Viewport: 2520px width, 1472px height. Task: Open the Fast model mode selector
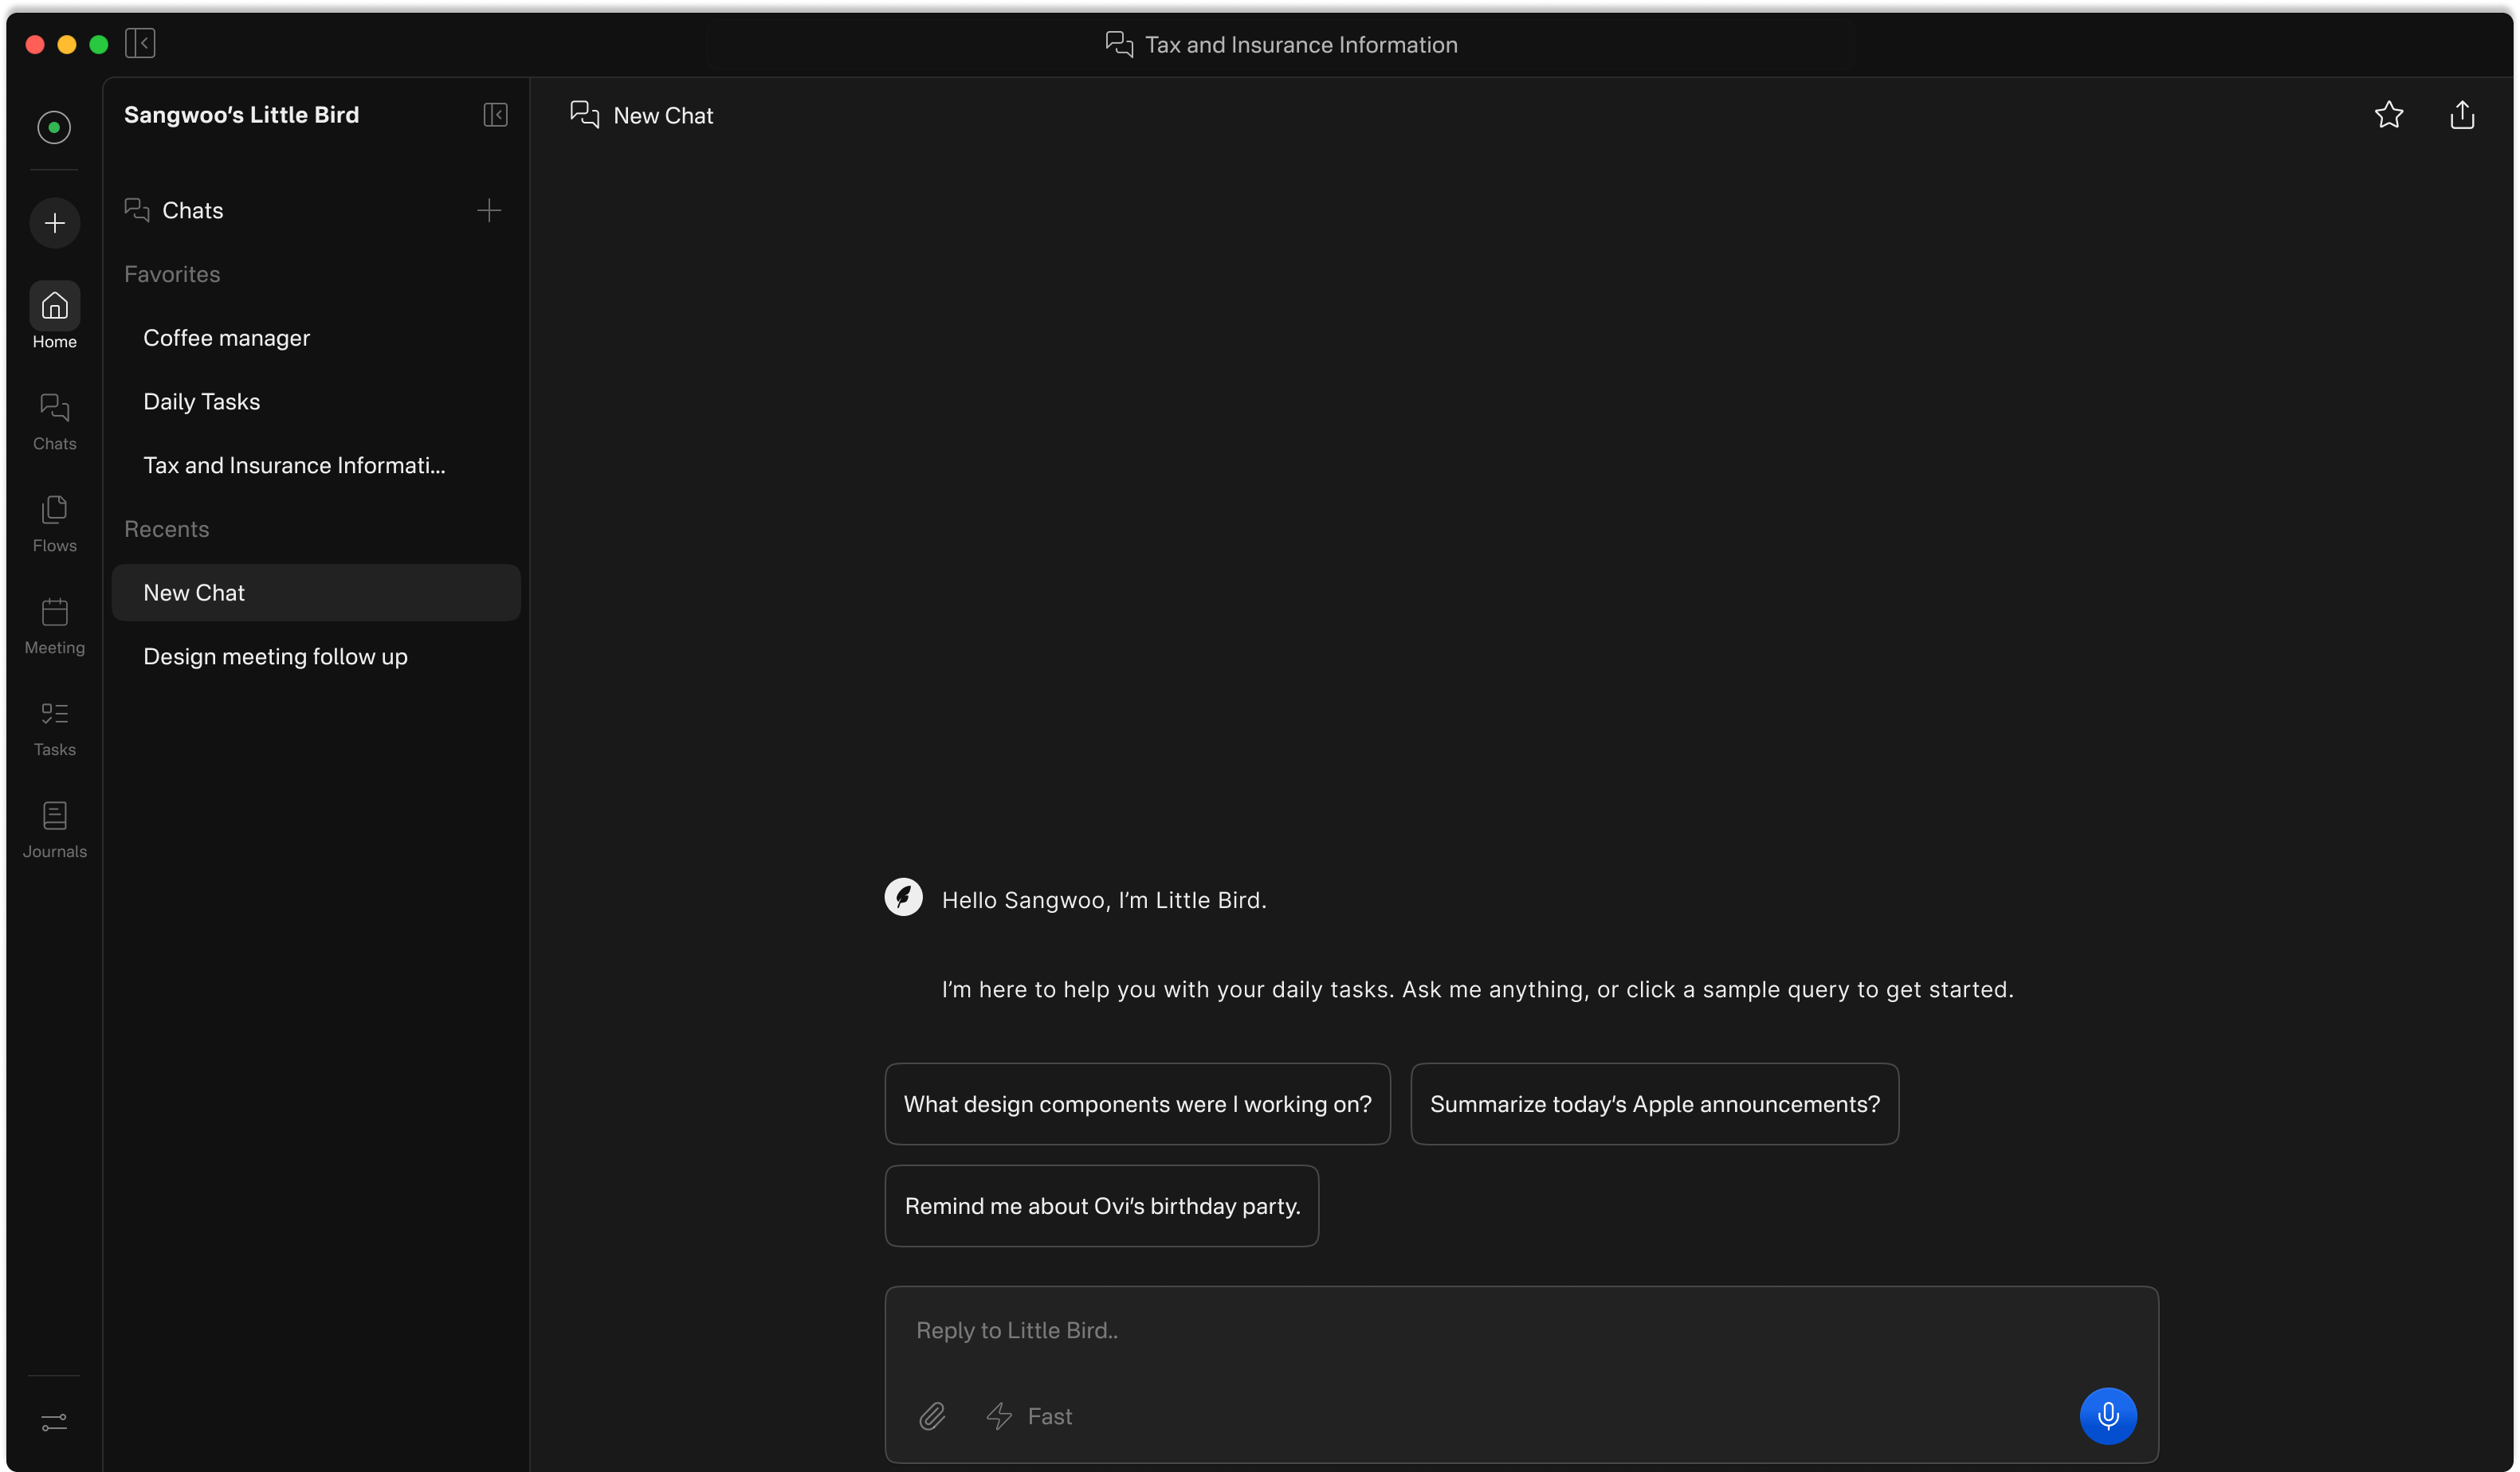point(1029,1416)
